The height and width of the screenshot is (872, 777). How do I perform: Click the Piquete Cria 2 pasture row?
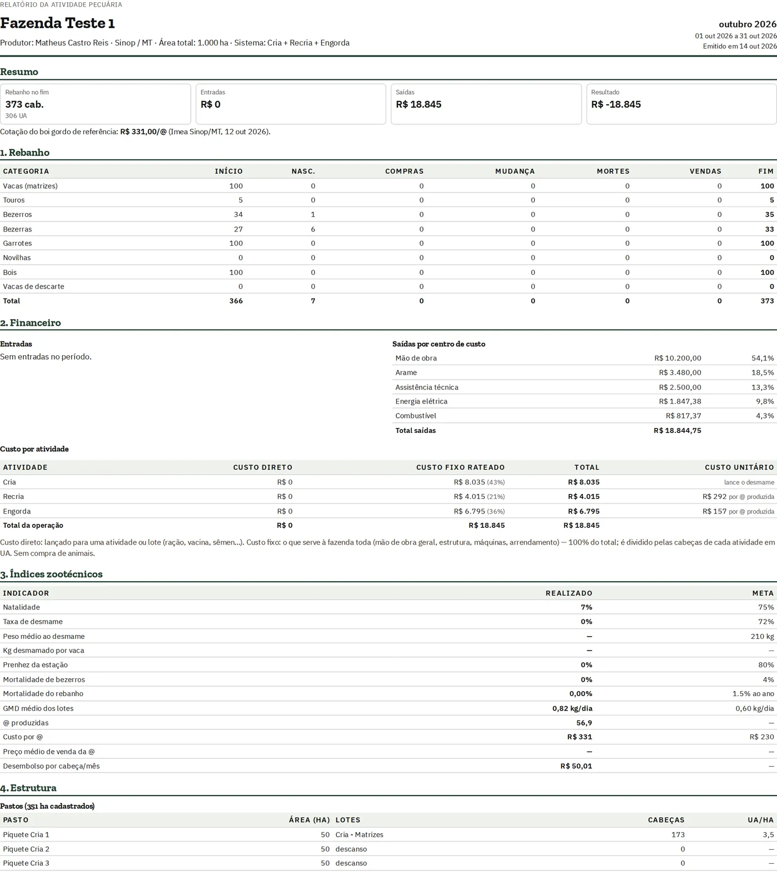[x=389, y=849]
